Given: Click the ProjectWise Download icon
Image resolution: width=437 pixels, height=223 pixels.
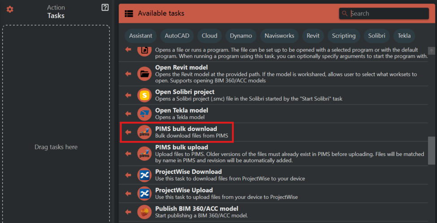Looking at the screenshot, I should tap(145, 175).
